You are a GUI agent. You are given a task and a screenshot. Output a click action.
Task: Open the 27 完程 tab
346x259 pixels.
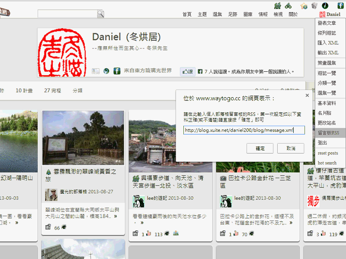(x=53, y=91)
